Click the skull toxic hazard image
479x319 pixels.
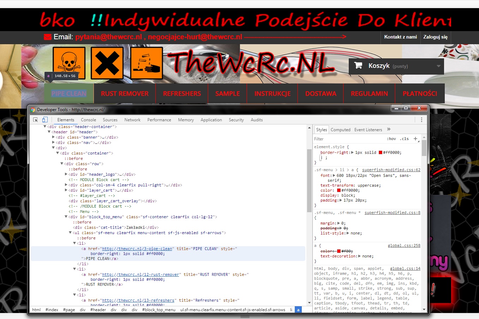tap(69, 63)
